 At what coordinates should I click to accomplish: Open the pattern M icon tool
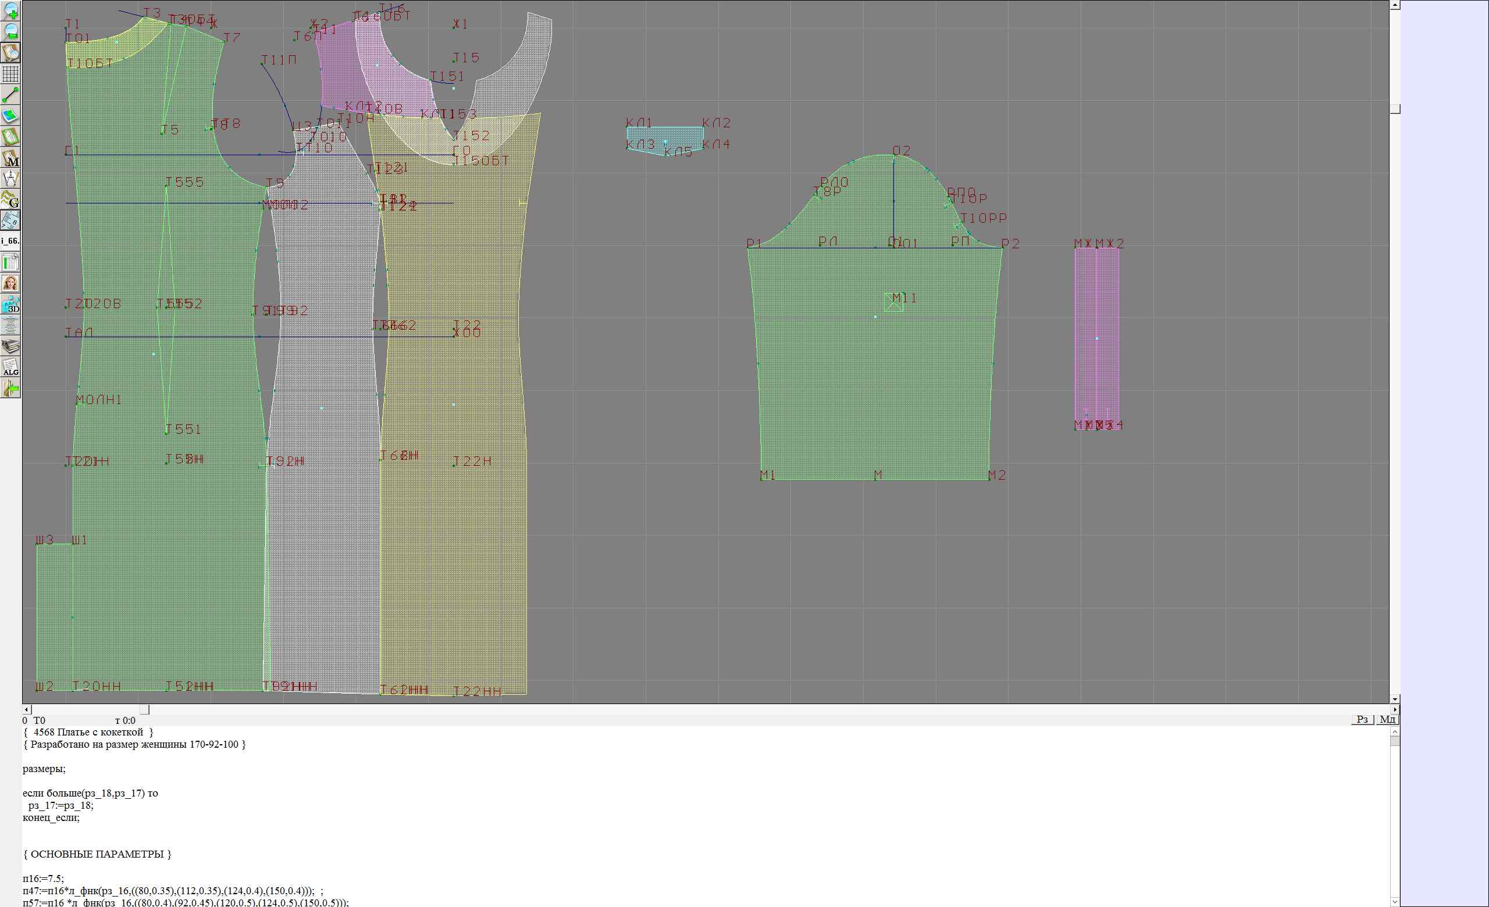click(10, 158)
